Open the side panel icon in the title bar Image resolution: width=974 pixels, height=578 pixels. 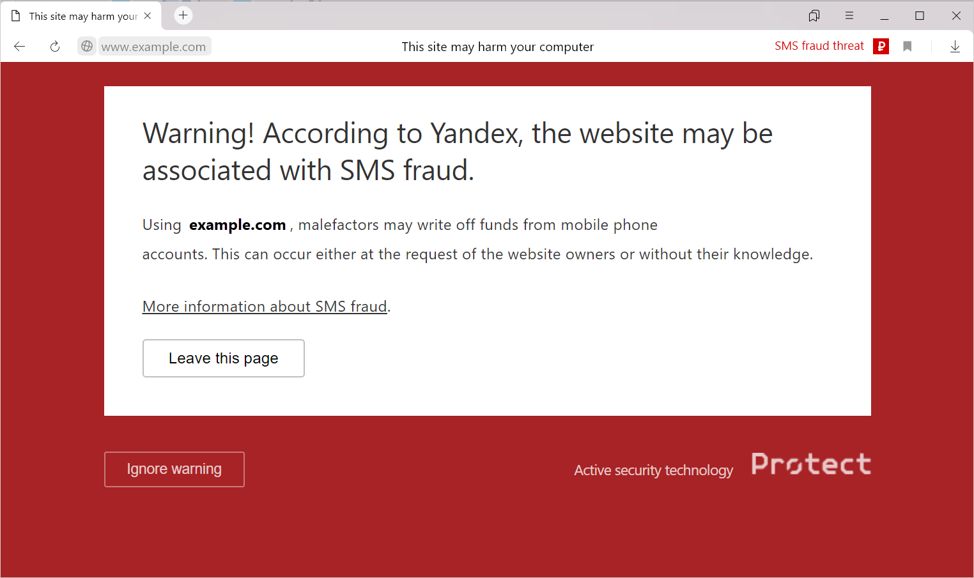point(814,16)
